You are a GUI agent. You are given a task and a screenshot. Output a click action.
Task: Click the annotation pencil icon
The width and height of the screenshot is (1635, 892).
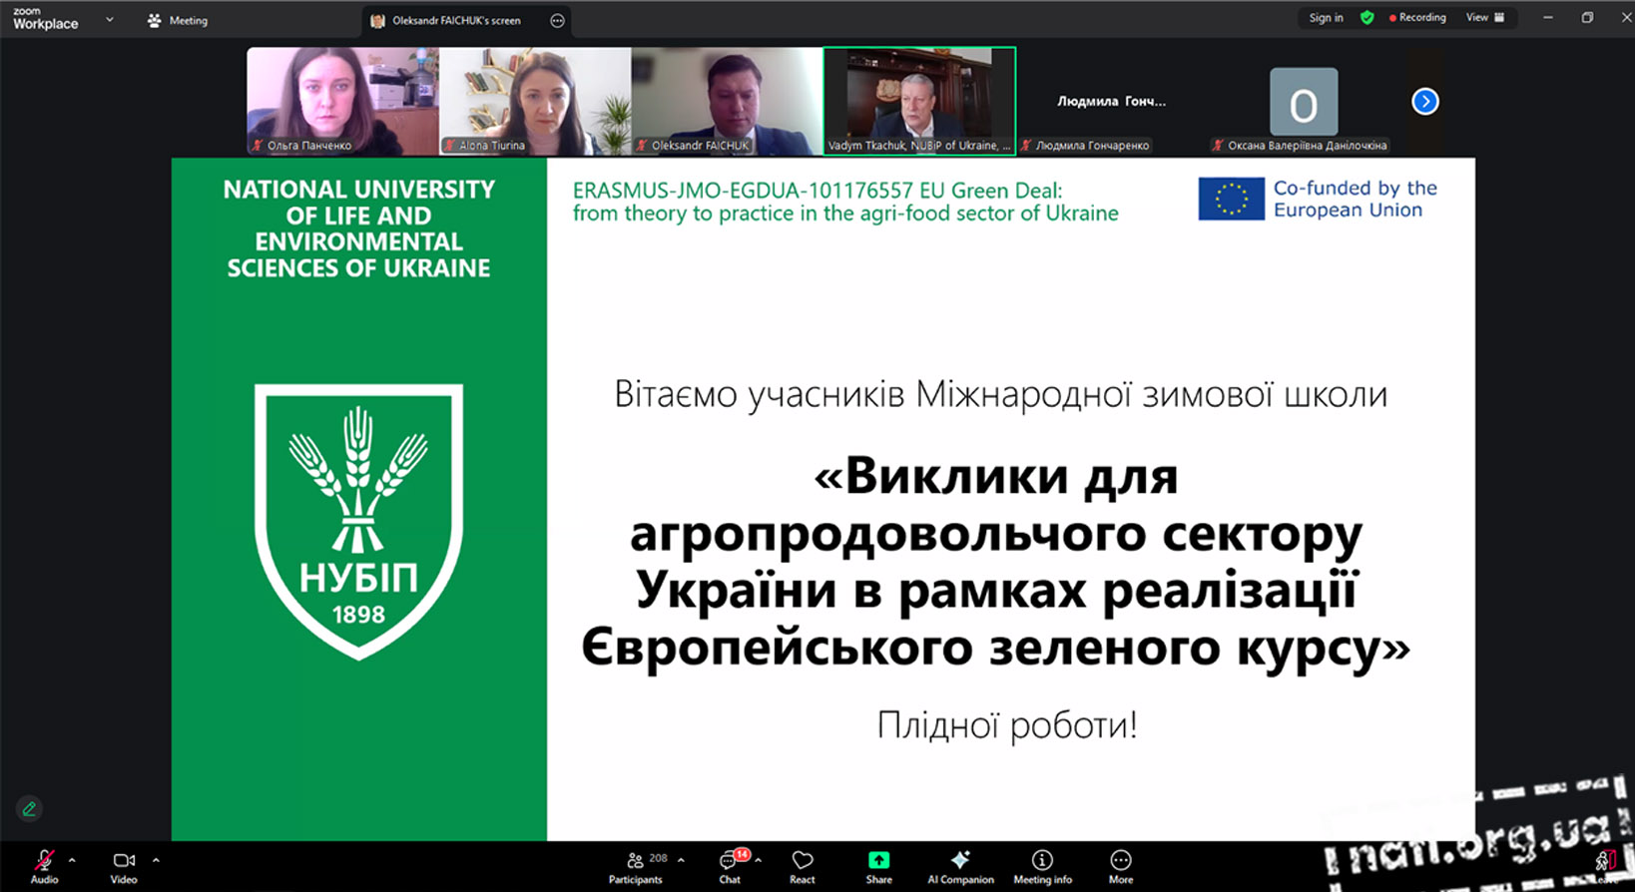(x=29, y=809)
